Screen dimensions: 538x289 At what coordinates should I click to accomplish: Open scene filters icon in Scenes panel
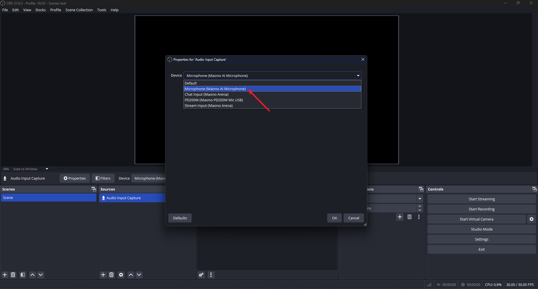click(x=23, y=275)
